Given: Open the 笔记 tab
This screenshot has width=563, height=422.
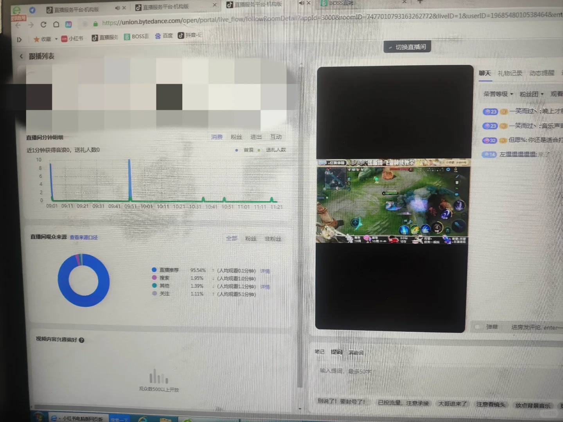Looking at the screenshot, I should (x=320, y=352).
